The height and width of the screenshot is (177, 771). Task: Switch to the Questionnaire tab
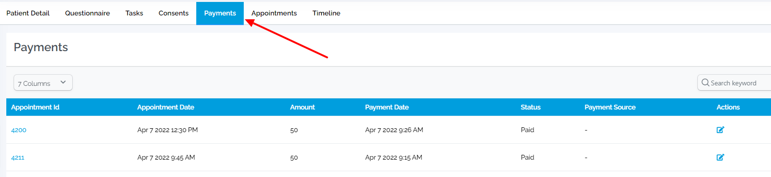[87, 13]
